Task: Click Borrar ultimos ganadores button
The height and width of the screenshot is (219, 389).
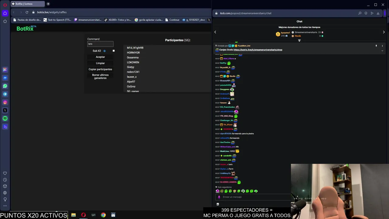Action: coord(100,76)
